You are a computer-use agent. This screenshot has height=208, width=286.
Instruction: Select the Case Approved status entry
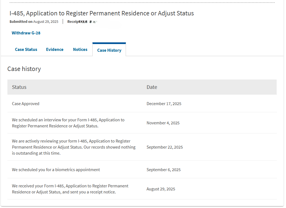pos(26,104)
